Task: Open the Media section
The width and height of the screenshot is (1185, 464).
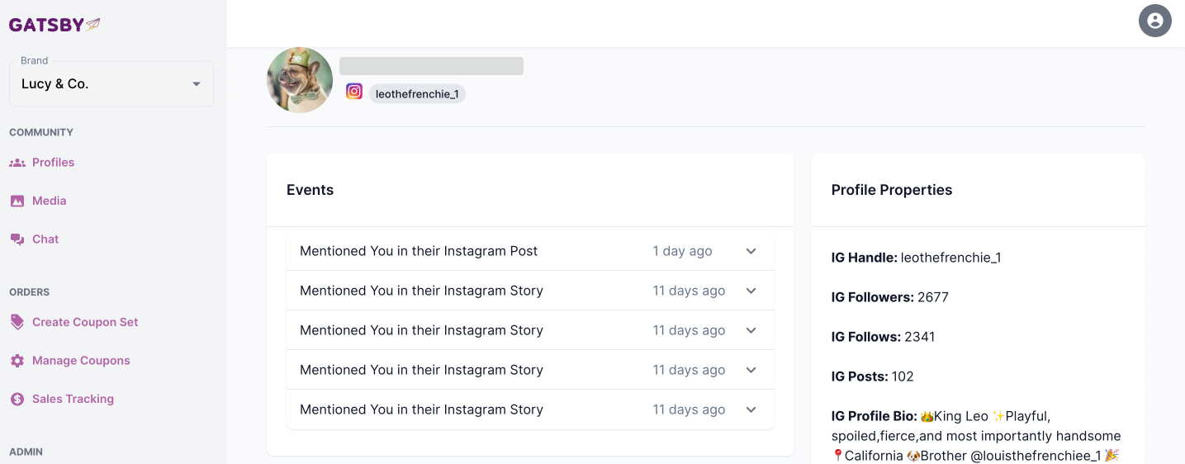Action: (x=49, y=201)
